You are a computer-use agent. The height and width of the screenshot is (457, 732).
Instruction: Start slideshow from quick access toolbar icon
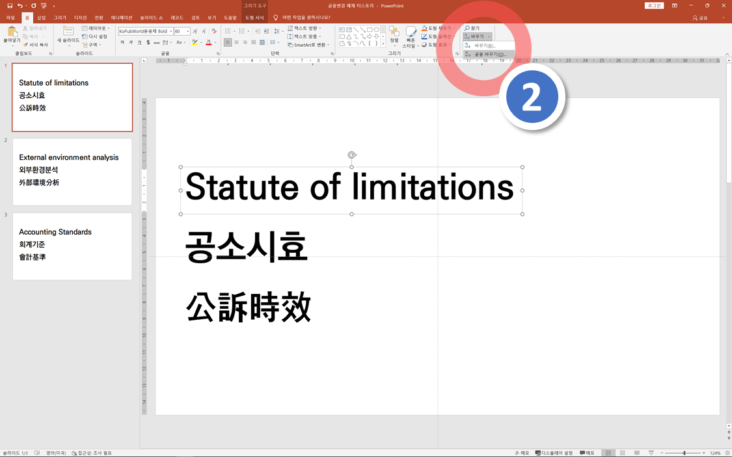click(44, 6)
